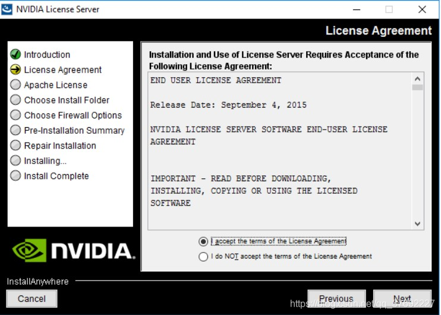Click the green check icon beside Introduction
This screenshot has width=441, height=315.
(x=15, y=54)
